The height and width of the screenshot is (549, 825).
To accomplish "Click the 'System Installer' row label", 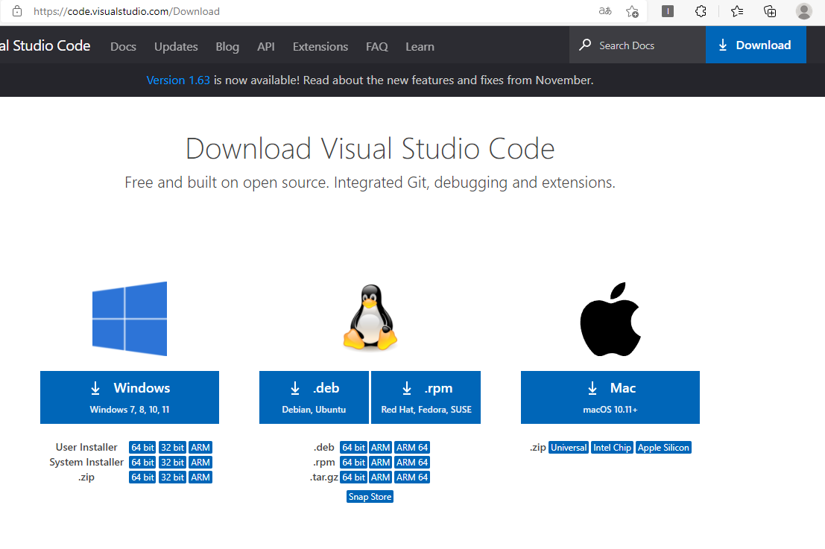I will pos(86,462).
